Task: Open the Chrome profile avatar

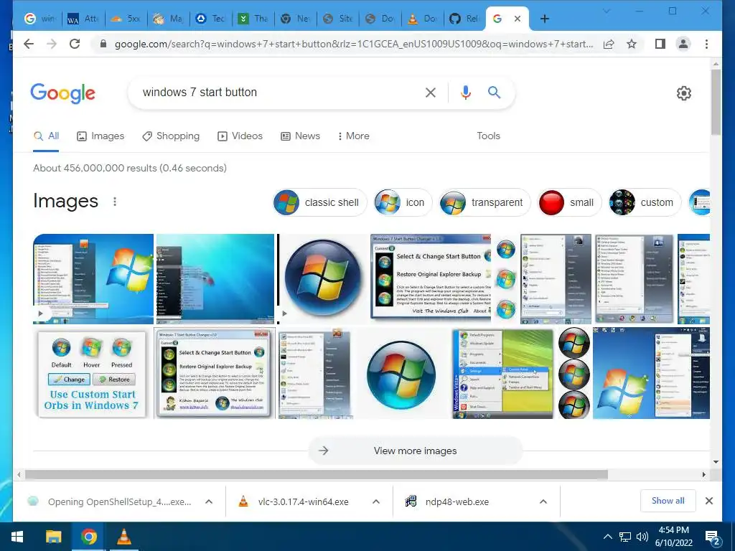Action: click(x=683, y=44)
